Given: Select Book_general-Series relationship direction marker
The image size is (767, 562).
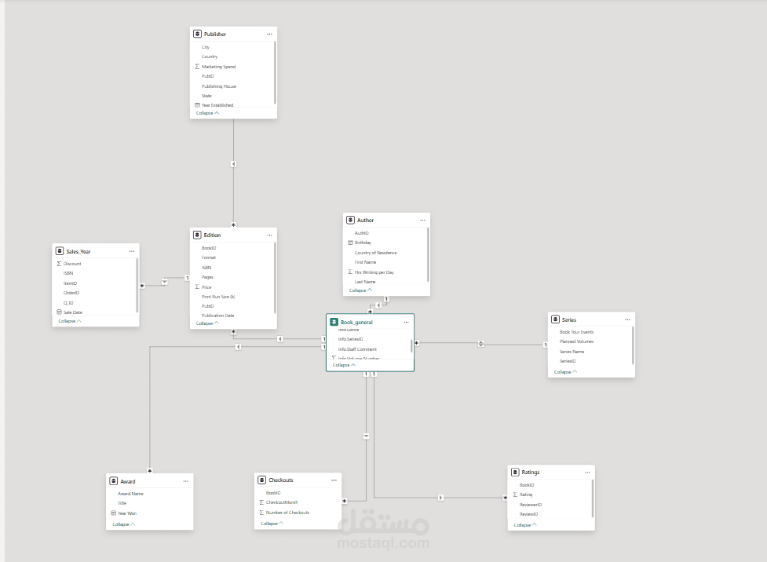Looking at the screenshot, I should click(480, 344).
